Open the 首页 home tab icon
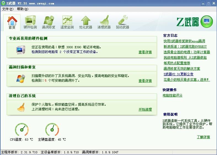This screenshot has height=155, width=217. click(12, 21)
